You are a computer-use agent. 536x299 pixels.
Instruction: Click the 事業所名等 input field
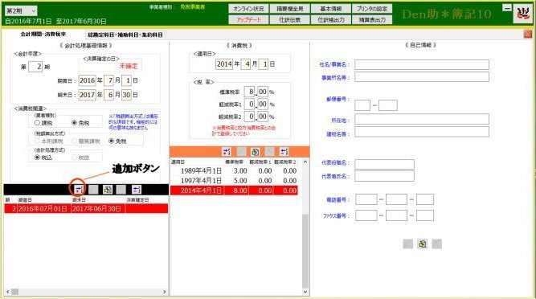(x=422, y=76)
